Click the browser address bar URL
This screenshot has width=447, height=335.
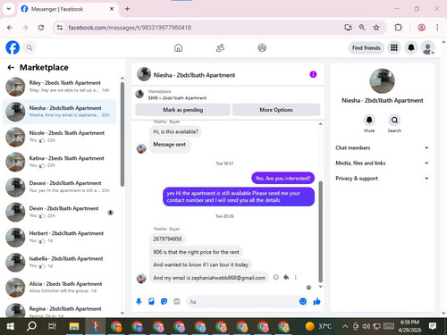pos(130,28)
